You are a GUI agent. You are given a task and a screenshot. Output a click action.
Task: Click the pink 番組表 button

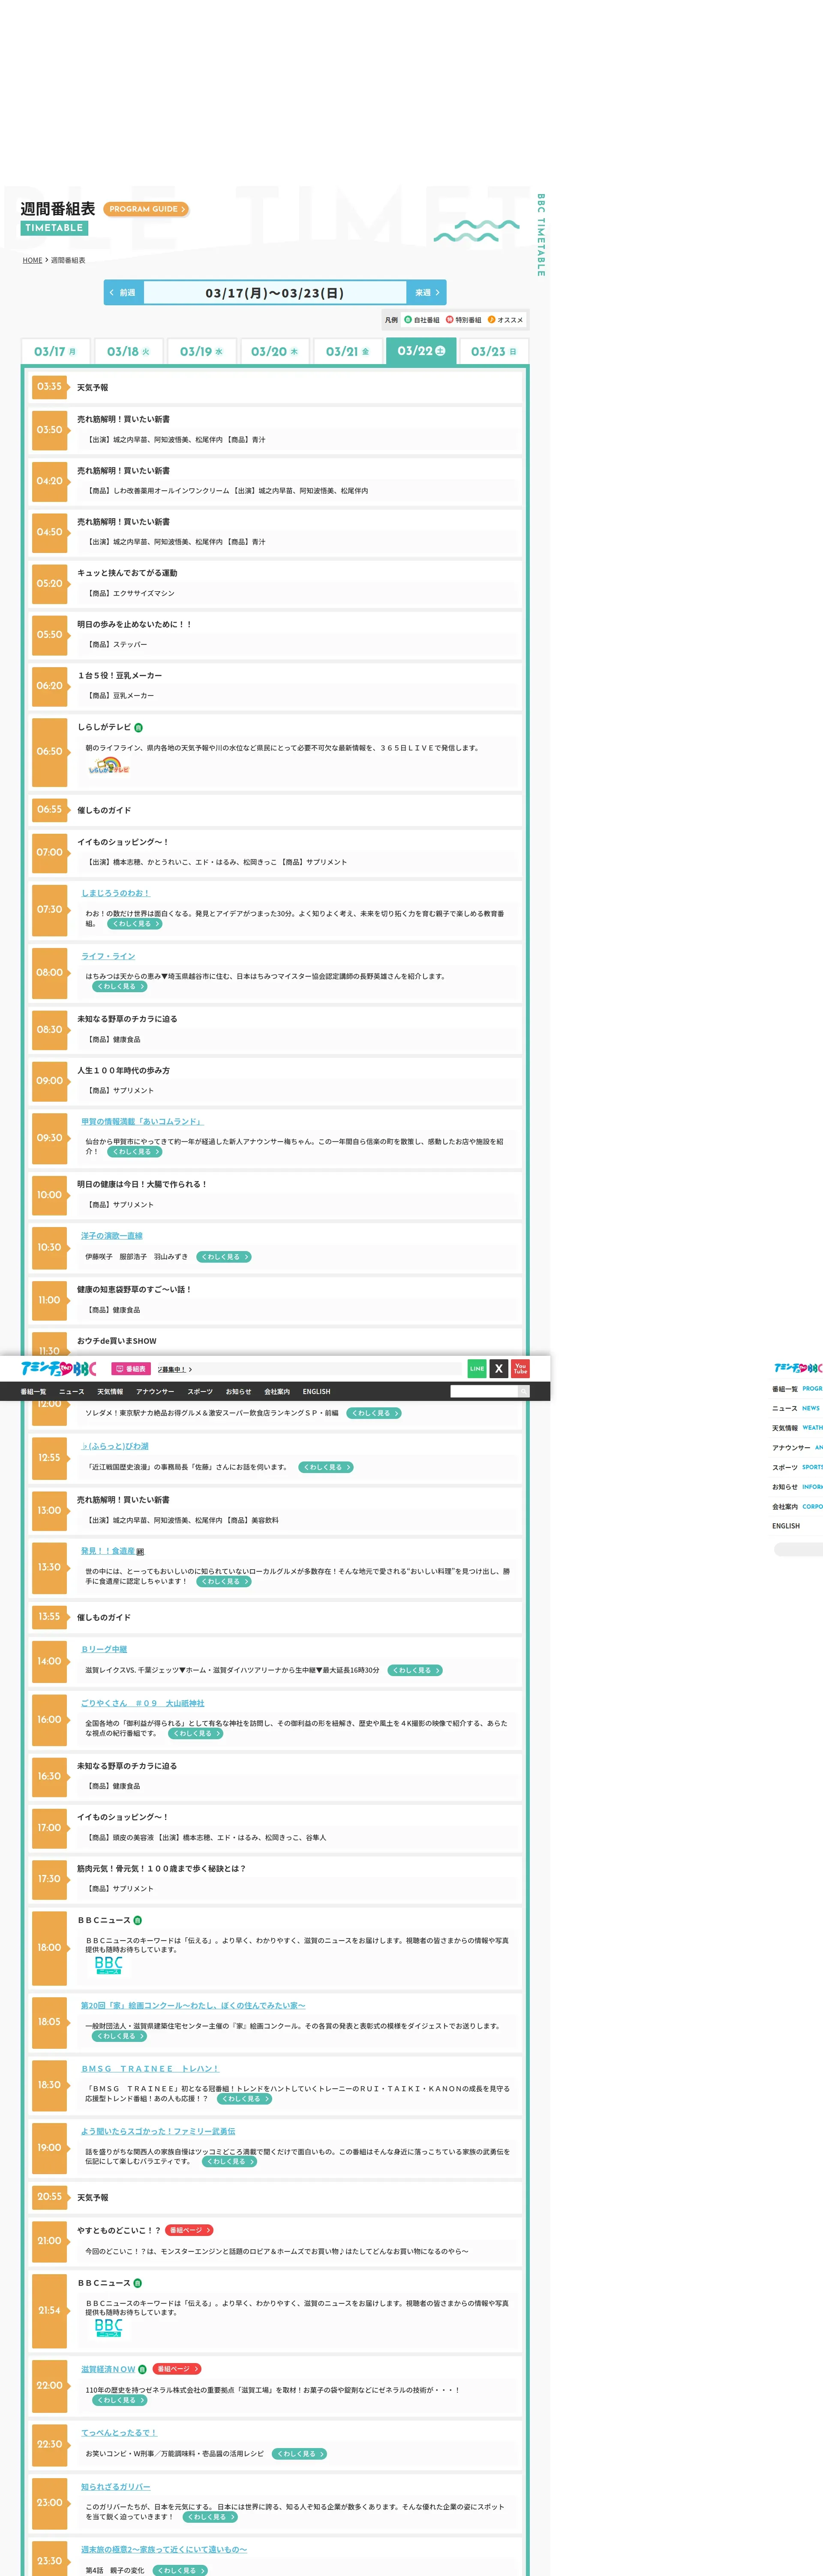click(x=131, y=1369)
